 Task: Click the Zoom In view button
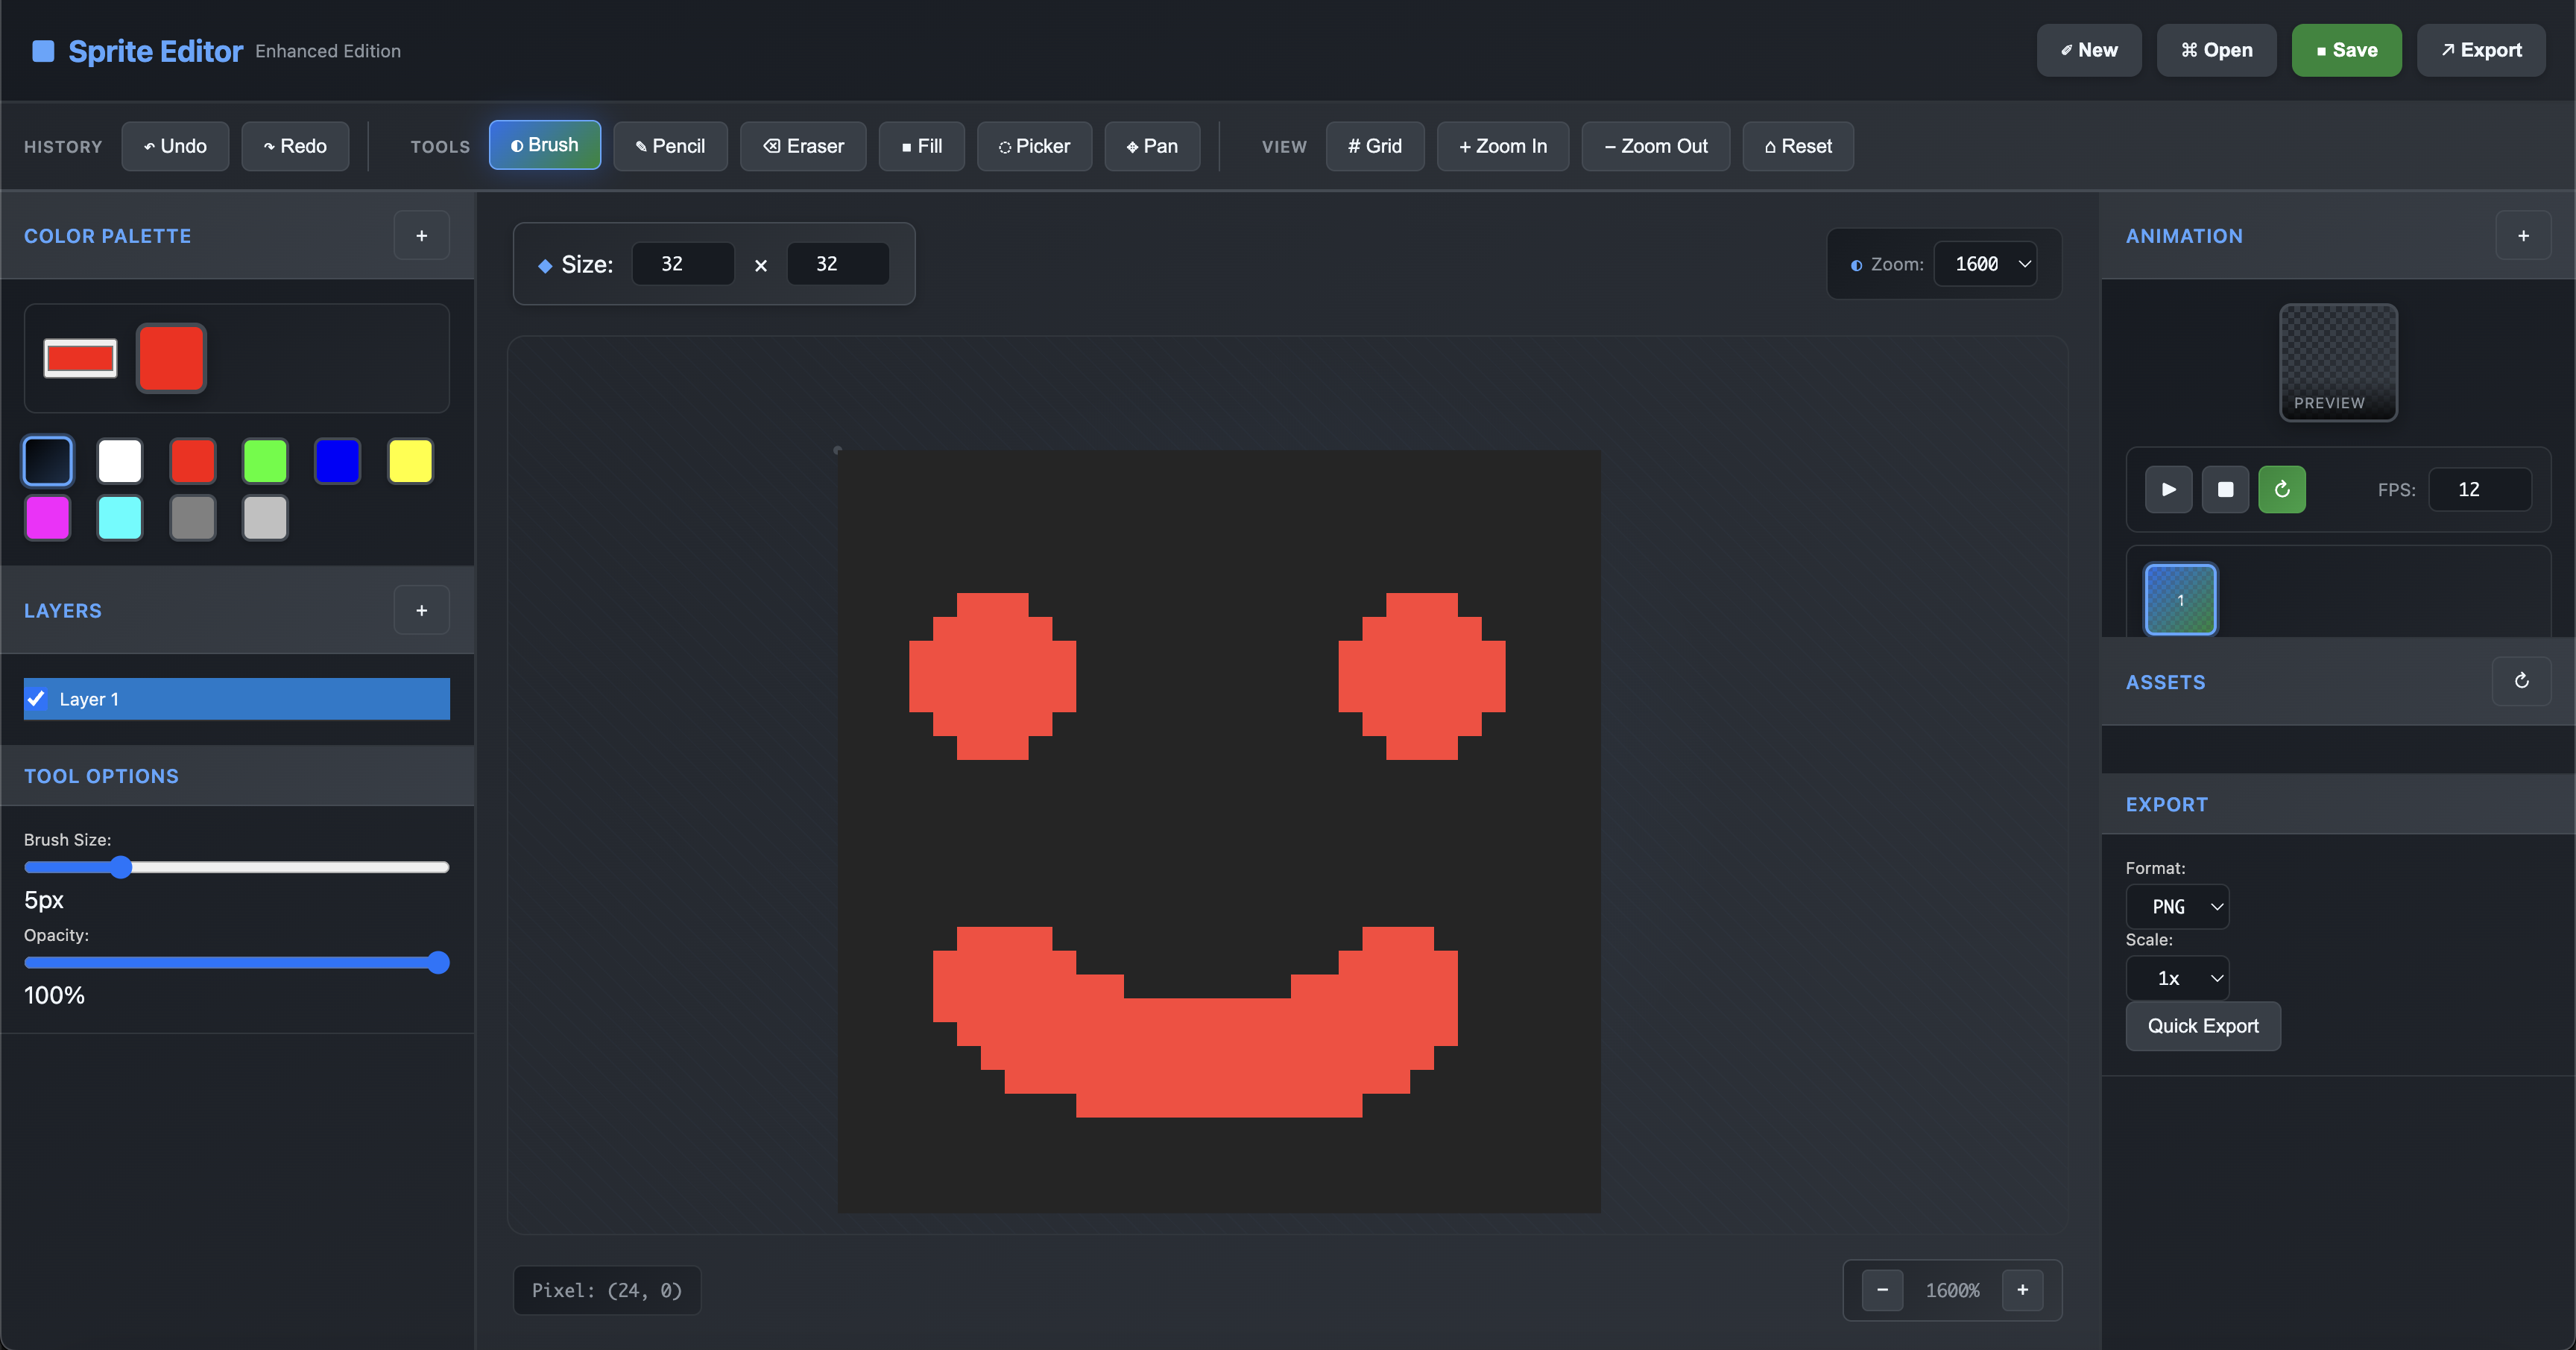[x=1502, y=146]
